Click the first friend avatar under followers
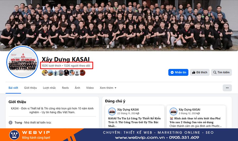 pos(45,73)
